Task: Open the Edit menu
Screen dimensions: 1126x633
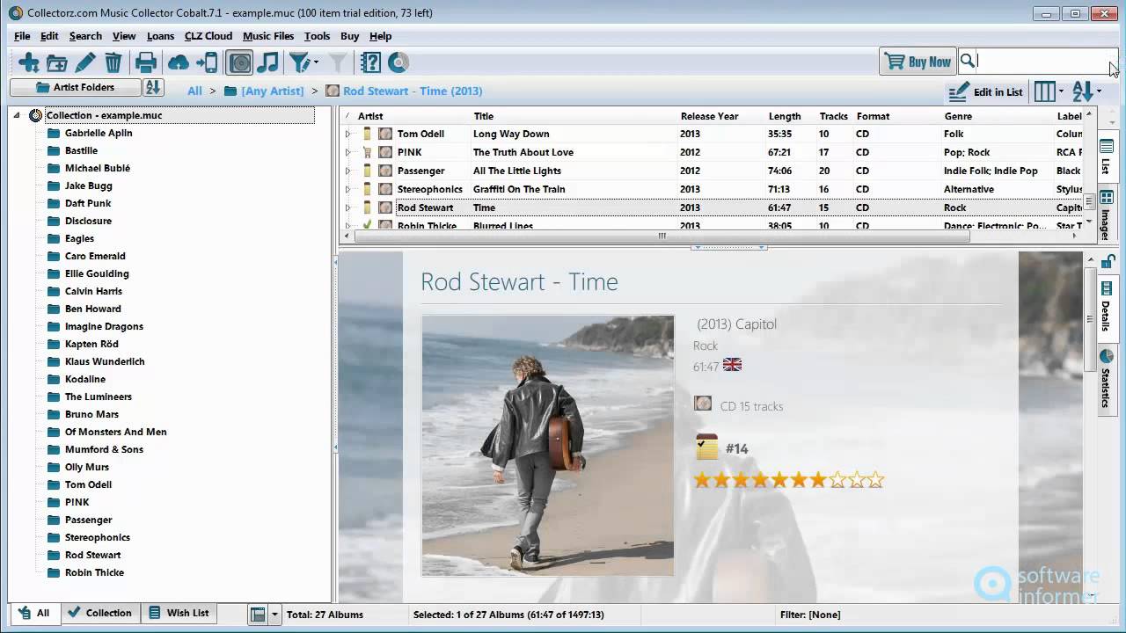Action: tap(49, 36)
